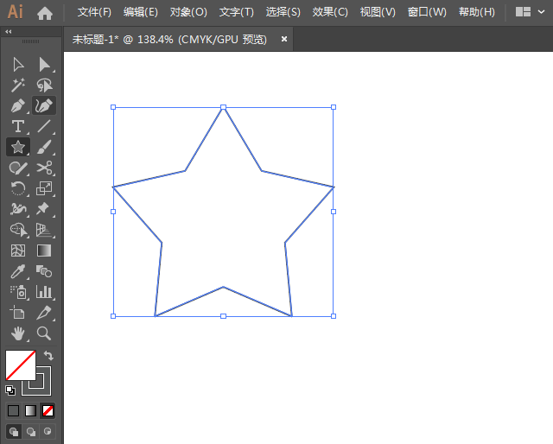Collapse the toolbar with double-arrow
The height and width of the screenshot is (444, 553).
(x=9, y=32)
